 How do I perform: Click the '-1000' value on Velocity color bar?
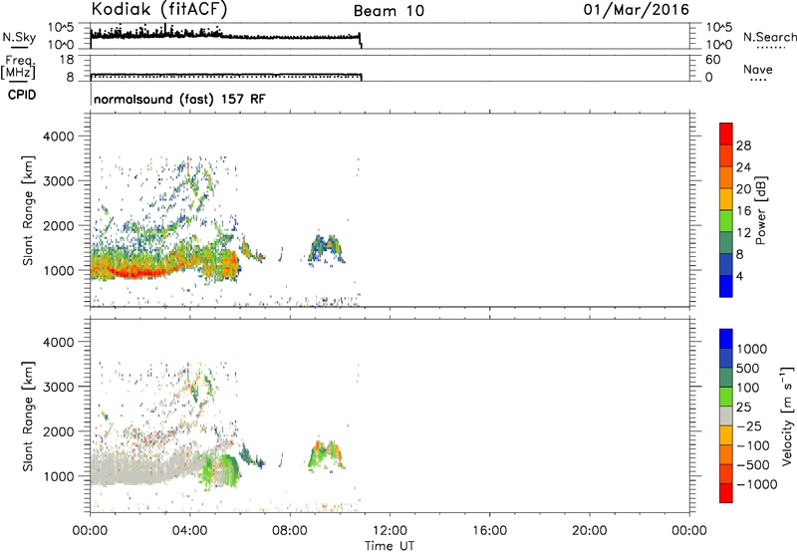756,484
